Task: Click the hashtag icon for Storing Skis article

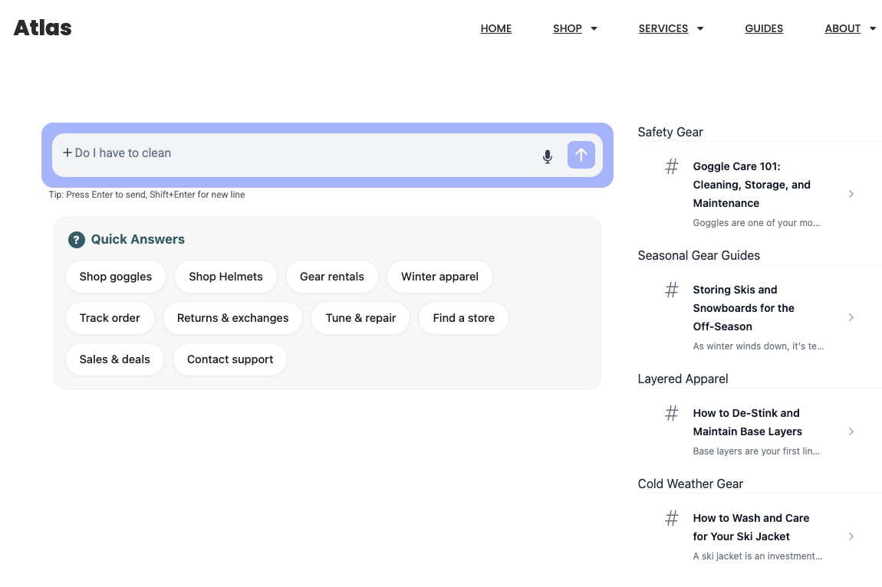Action: 671,290
